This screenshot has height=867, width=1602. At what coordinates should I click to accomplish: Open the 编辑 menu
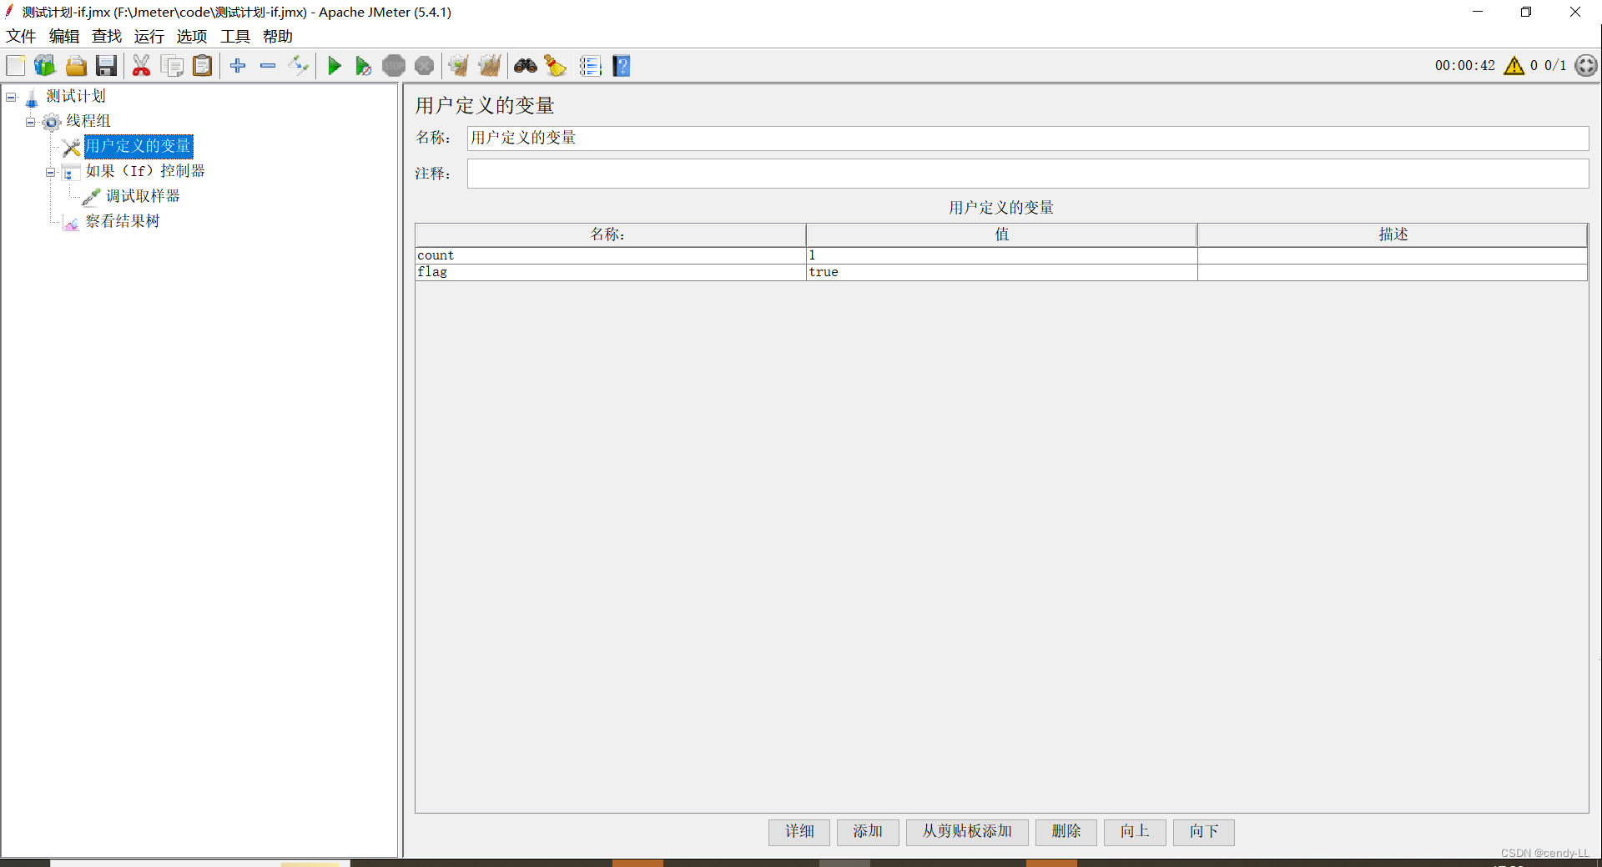click(x=64, y=37)
